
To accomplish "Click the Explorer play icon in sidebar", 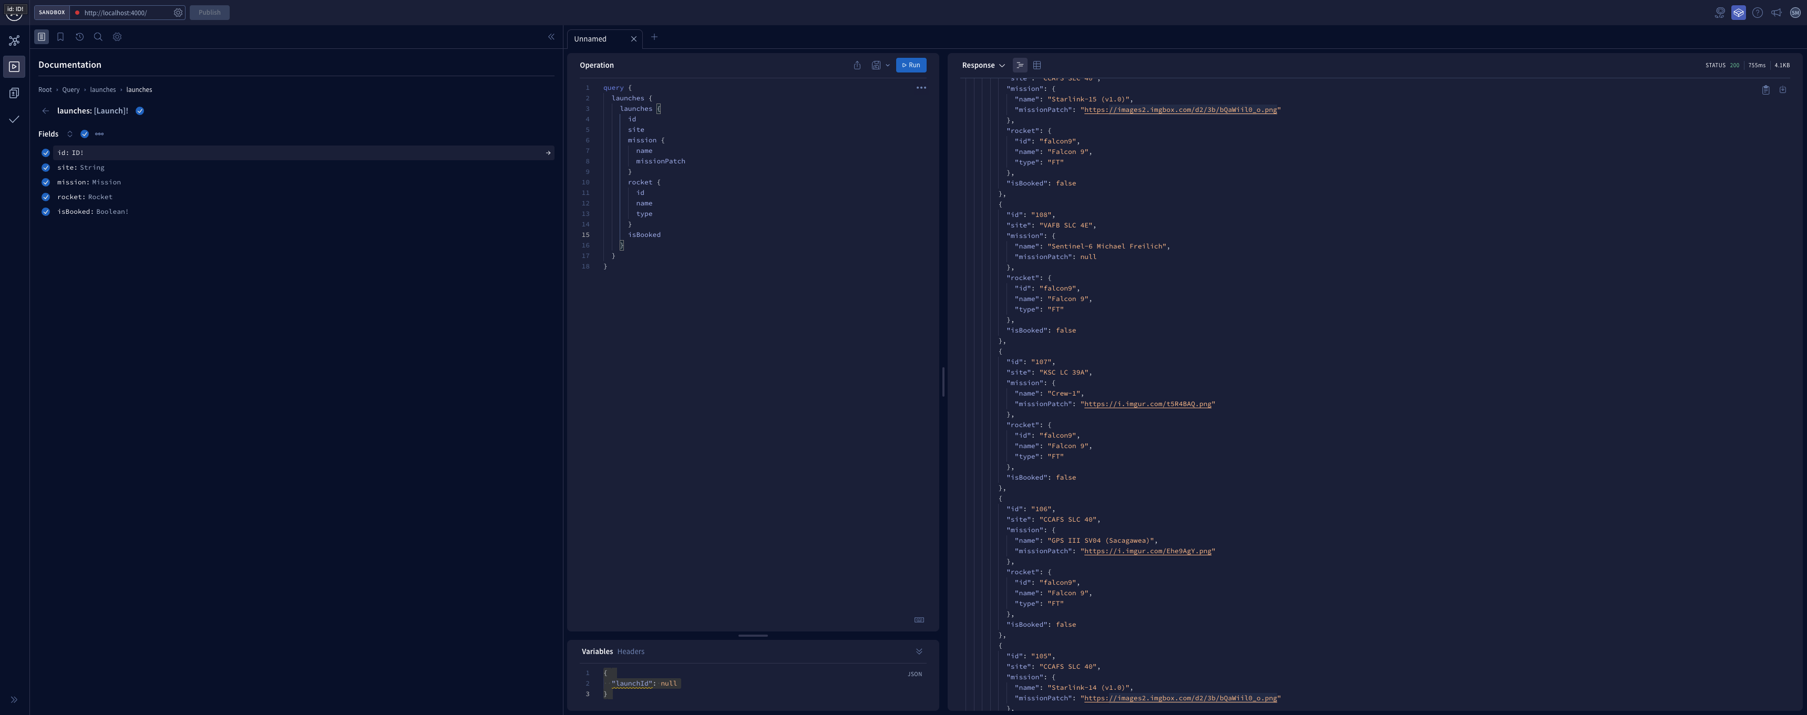I will tap(14, 67).
